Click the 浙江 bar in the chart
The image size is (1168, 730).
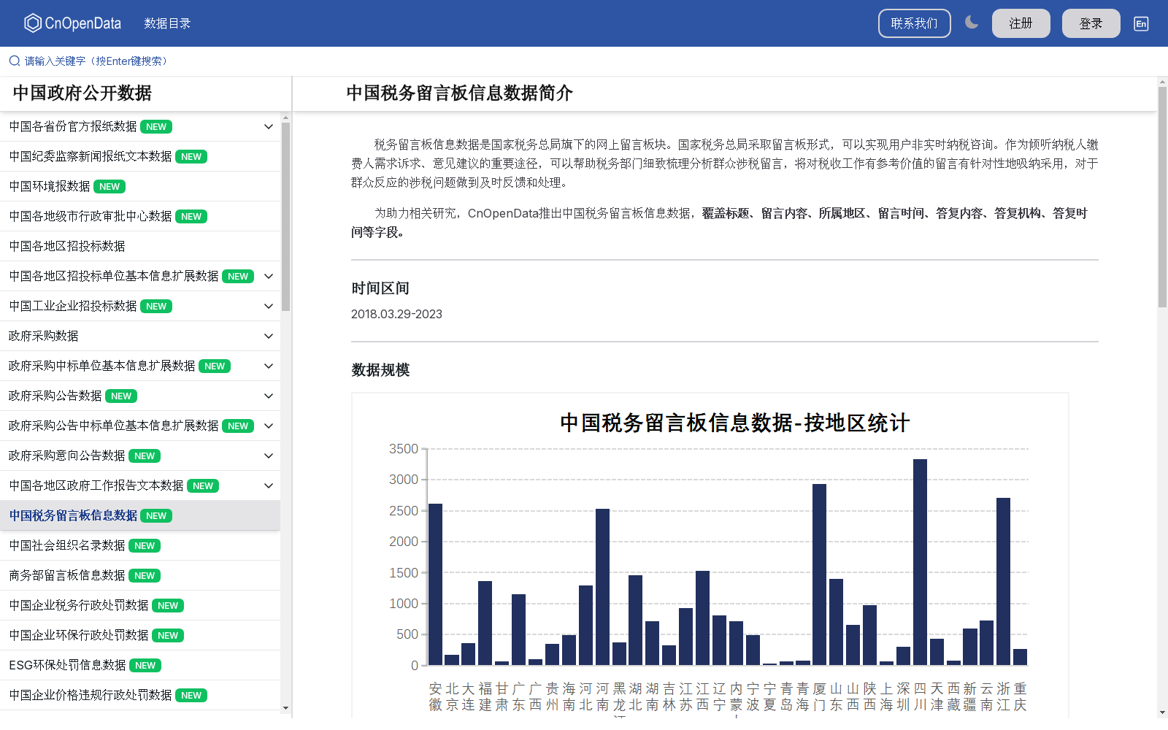point(1003,581)
